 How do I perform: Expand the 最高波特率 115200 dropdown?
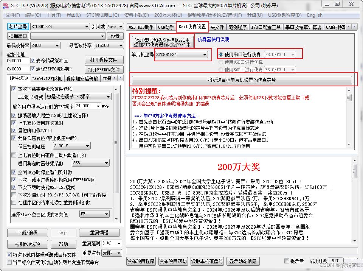click(x=121, y=46)
